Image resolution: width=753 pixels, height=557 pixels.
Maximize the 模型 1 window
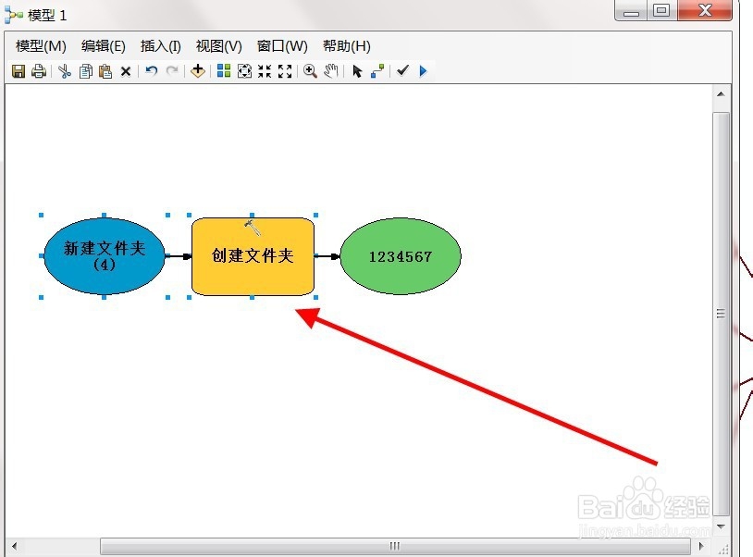point(661,10)
